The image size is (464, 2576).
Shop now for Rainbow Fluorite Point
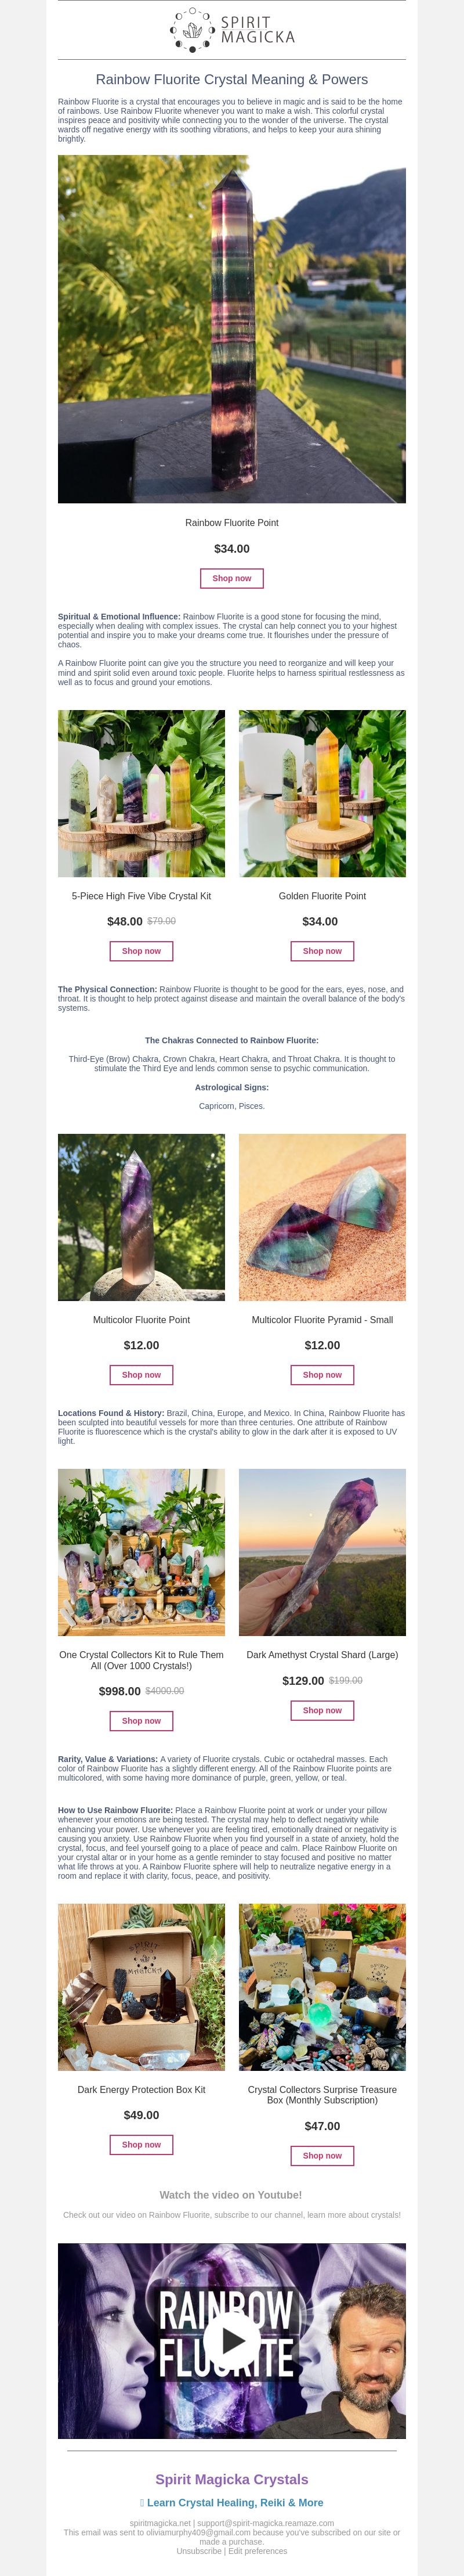232,578
